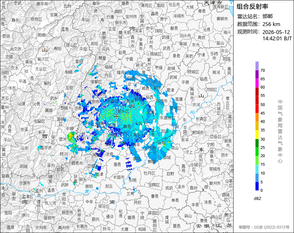Click the '肥城市' map label
The image size is (294, 233).
[x=198, y=132]
